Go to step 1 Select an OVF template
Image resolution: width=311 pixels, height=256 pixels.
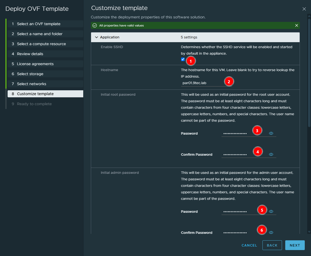[45, 24]
